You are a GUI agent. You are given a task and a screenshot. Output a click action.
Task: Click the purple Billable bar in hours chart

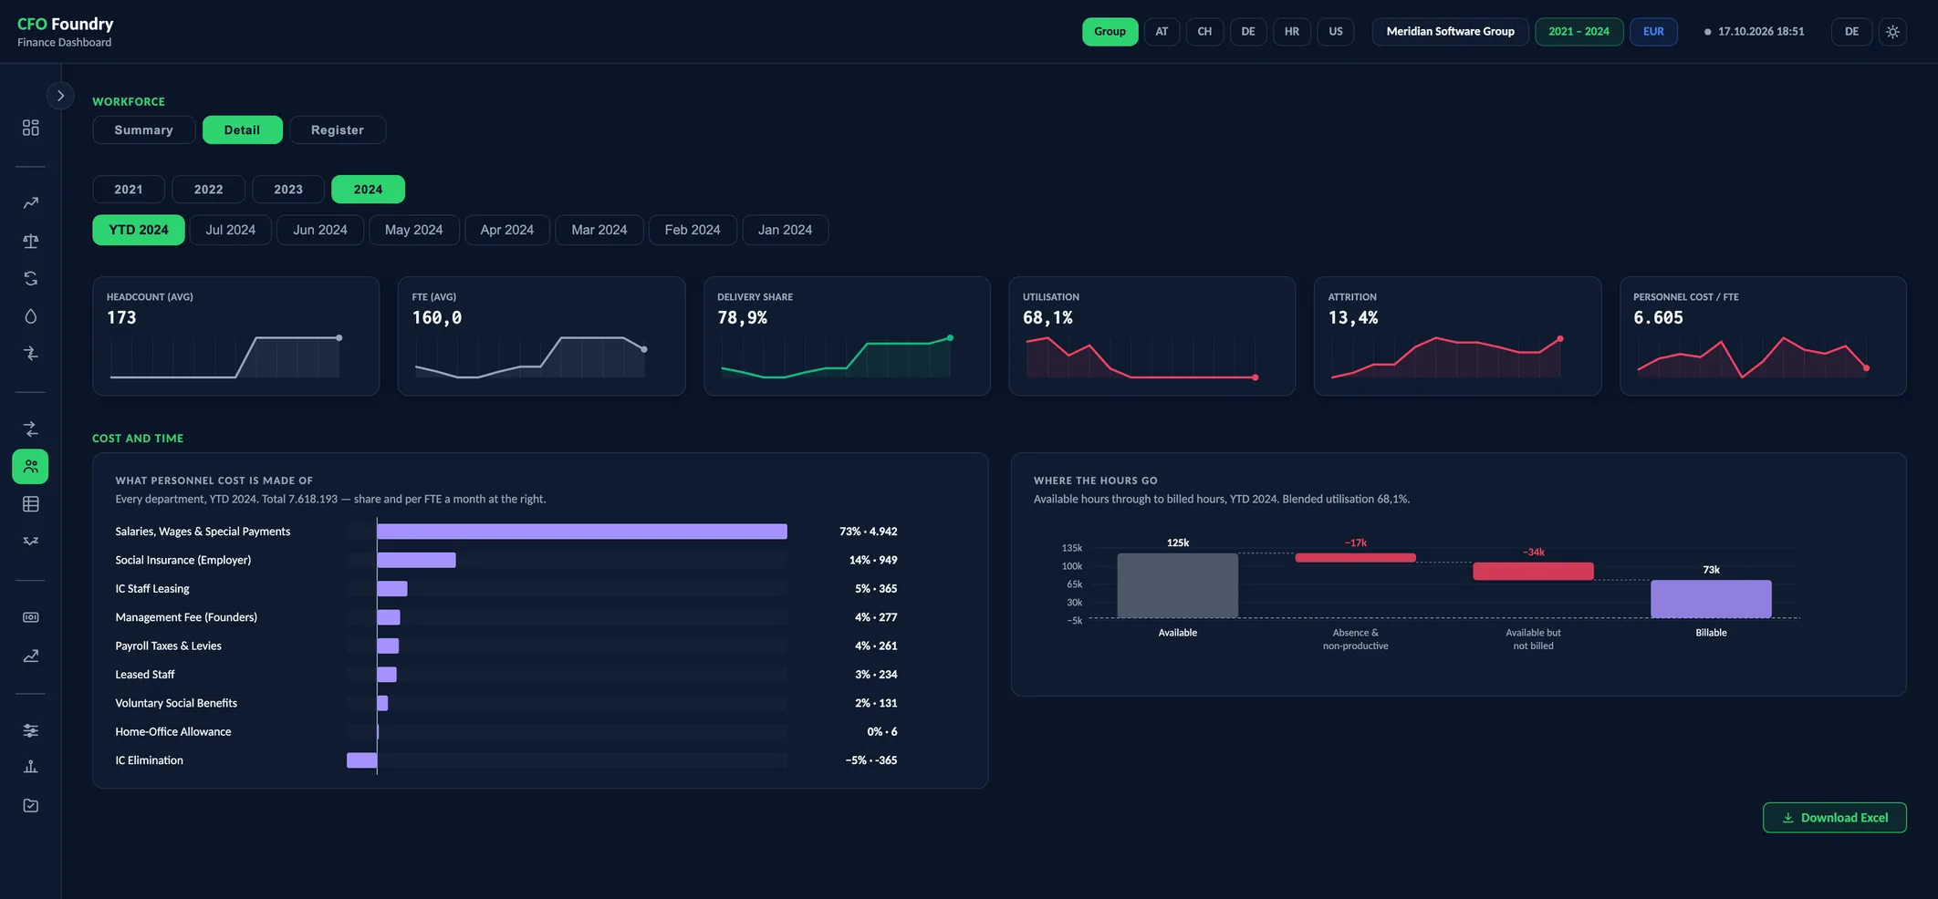click(x=1711, y=599)
